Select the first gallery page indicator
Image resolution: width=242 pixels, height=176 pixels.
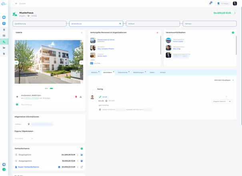pos(46,88)
